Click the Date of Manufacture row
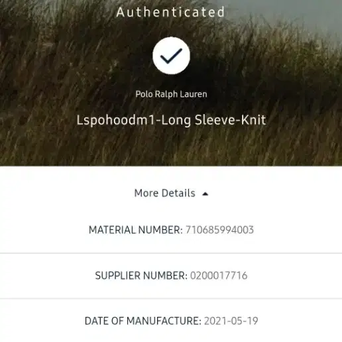This screenshot has height=342, width=342. pyautogui.click(x=171, y=321)
